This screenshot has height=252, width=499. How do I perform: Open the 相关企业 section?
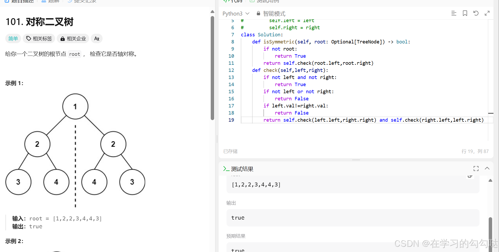click(x=73, y=38)
